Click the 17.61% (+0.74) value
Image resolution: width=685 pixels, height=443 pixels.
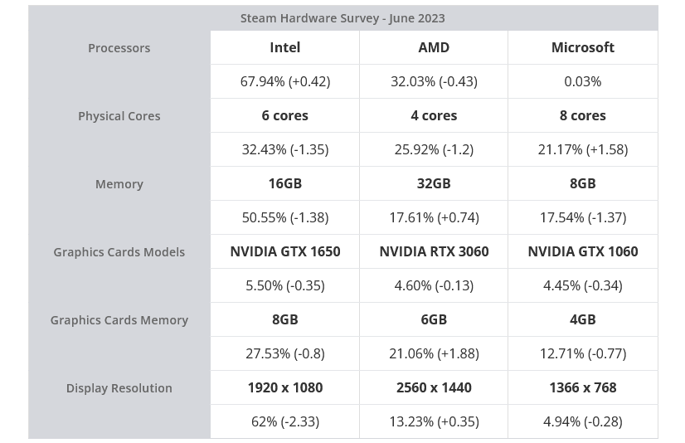434,217
